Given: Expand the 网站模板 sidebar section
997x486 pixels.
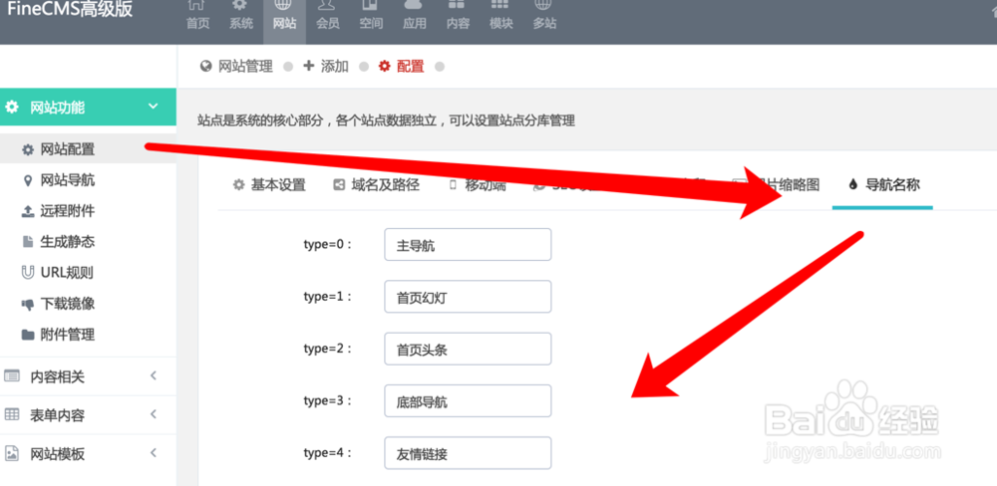Looking at the screenshot, I should coord(88,454).
